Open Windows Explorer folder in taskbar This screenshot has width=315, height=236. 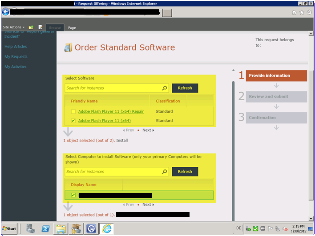61,228
